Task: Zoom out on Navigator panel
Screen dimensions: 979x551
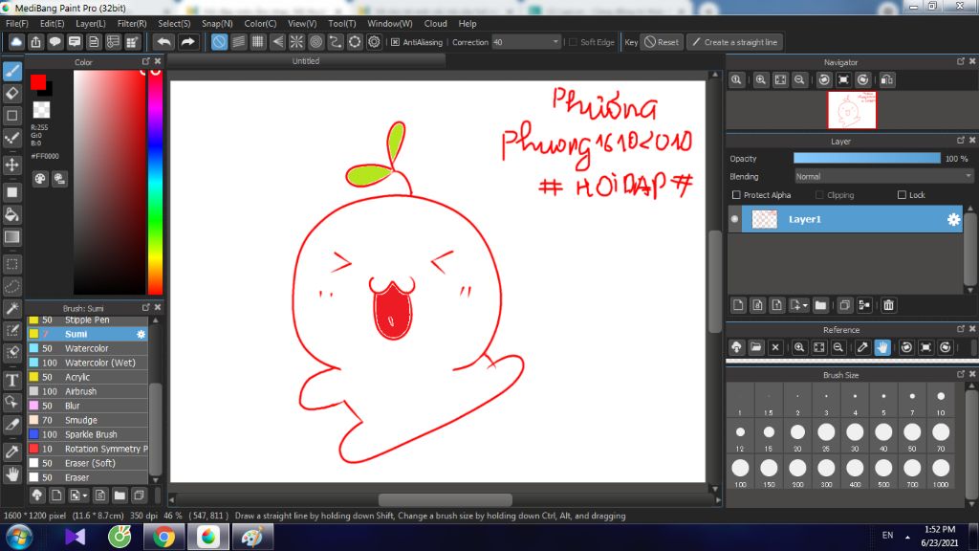Action: click(x=799, y=80)
